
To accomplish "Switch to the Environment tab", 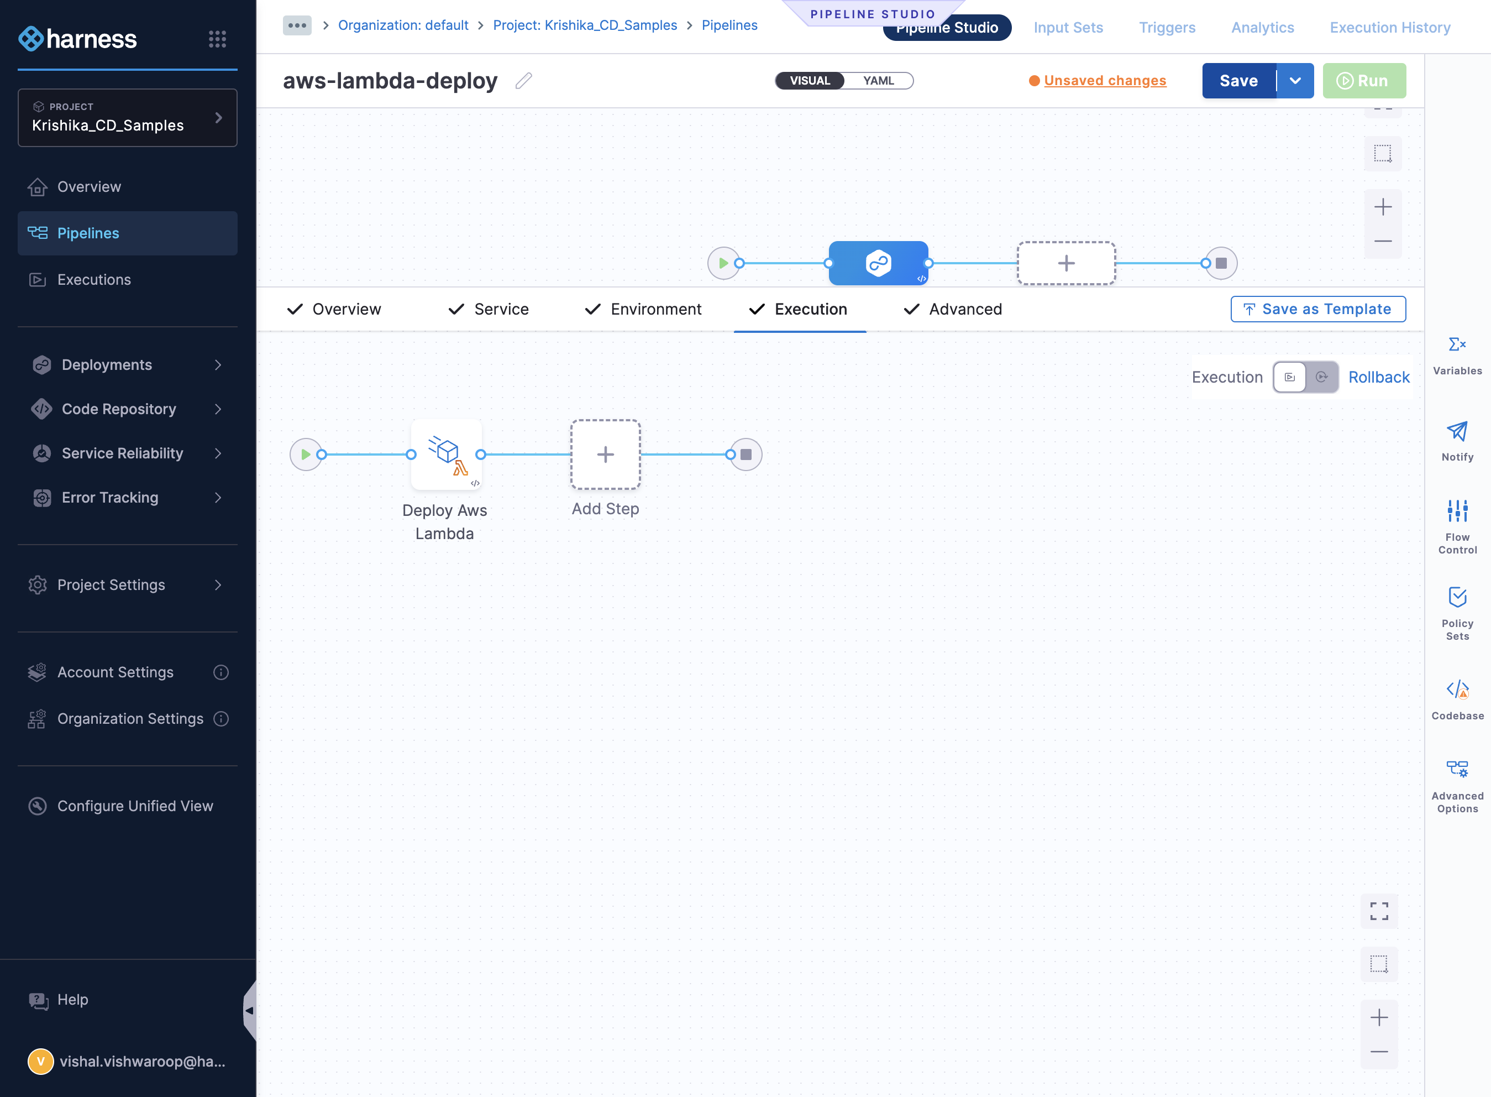I will click(x=643, y=309).
